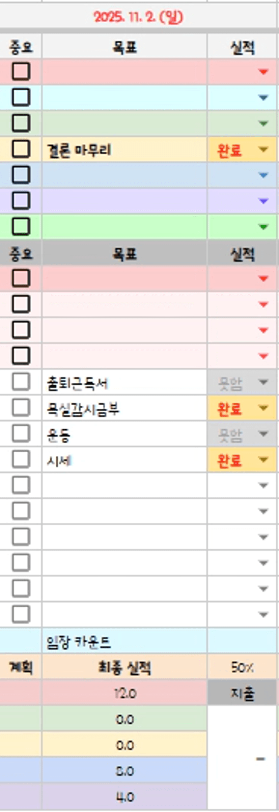This screenshot has width=279, height=812.
Task: Select the 8.0 cell in the blue row
Action: 124,771
